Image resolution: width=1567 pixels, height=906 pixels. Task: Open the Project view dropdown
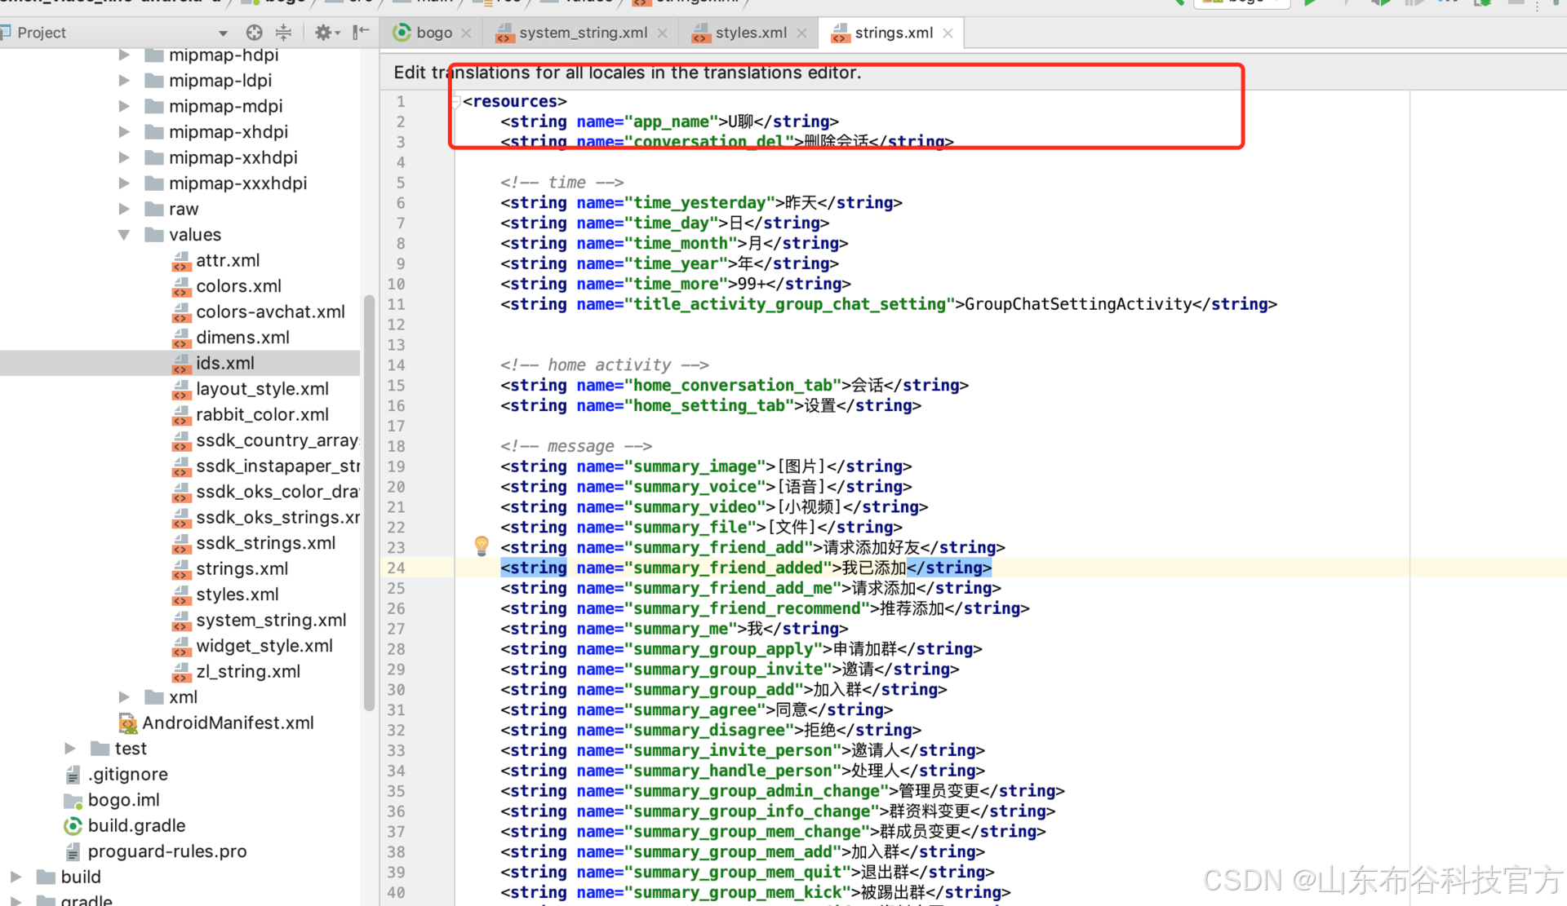[223, 33]
